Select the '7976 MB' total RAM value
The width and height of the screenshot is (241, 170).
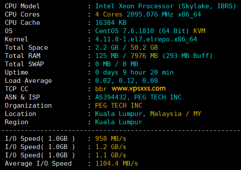(x=144, y=56)
